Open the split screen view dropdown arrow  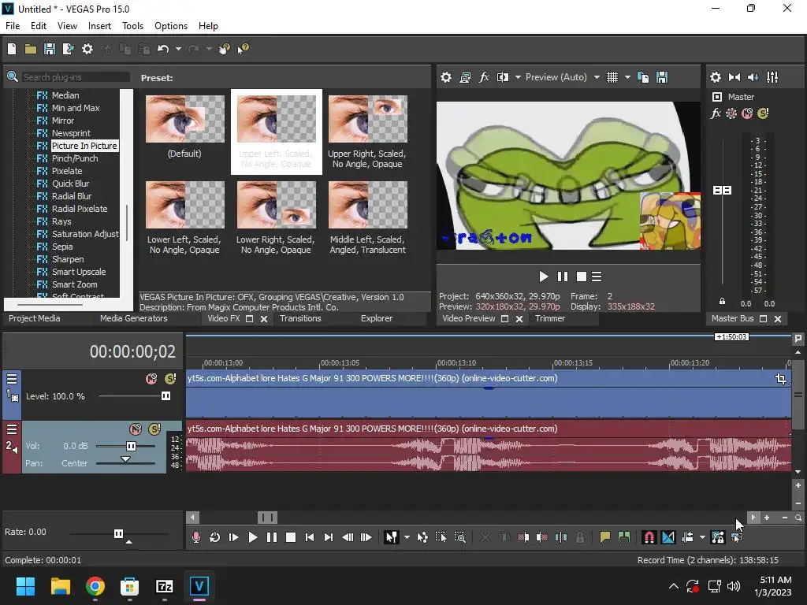tap(518, 77)
